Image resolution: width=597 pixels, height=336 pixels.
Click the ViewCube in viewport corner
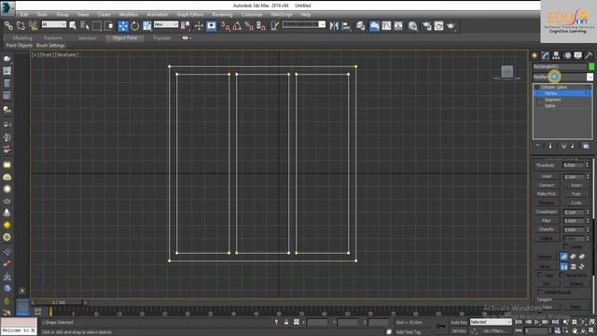pos(507,72)
